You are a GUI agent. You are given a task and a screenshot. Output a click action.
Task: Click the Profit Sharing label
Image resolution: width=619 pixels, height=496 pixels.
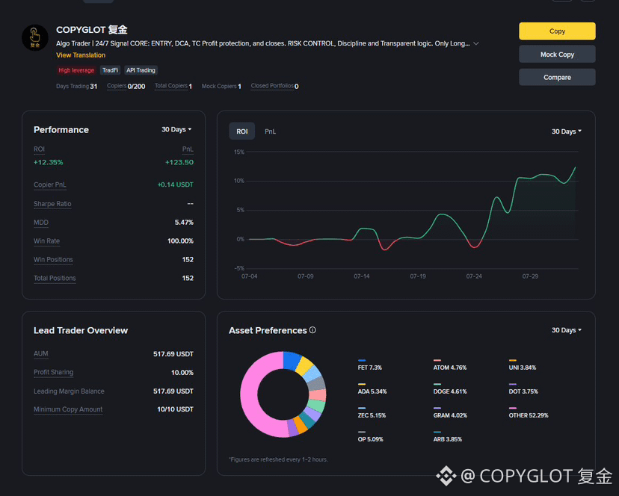click(53, 373)
